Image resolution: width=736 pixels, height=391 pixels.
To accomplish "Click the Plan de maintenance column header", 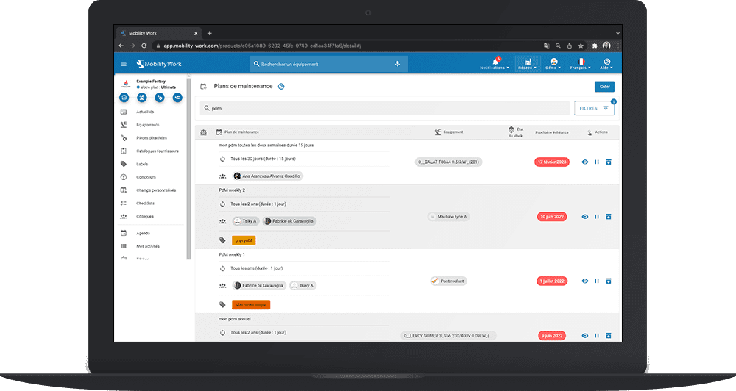I will (x=241, y=132).
